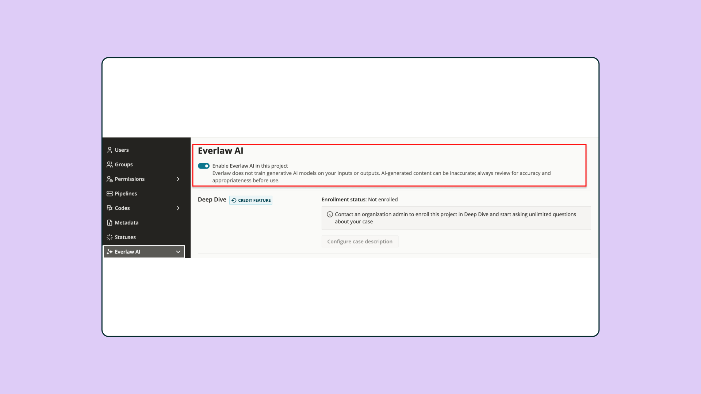Click the Codes flag icon
This screenshot has width=701, height=394.
(x=110, y=208)
